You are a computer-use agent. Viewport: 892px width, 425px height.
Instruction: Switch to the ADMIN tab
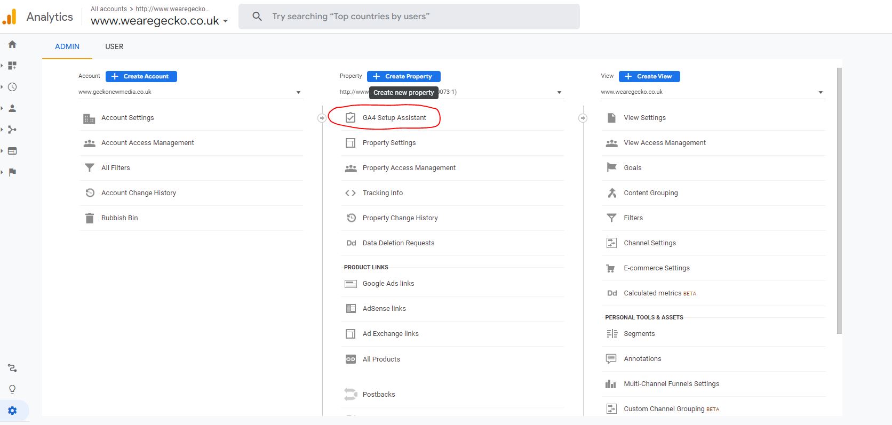click(x=67, y=47)
